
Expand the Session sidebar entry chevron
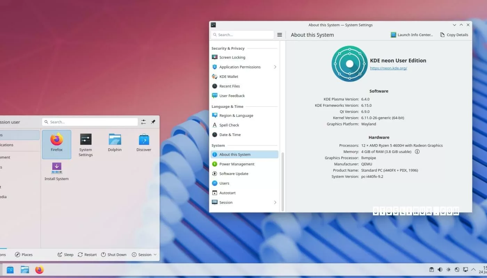click(275, 202)
